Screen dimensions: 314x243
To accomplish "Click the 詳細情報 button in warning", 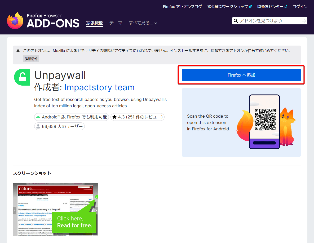I will pyautogui.click(x=31, y=59).
